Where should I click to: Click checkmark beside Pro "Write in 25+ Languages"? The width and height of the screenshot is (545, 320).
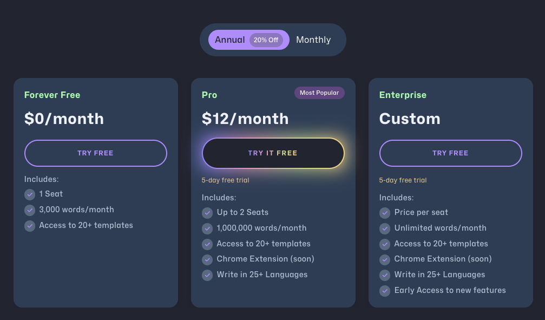(207, 275)
